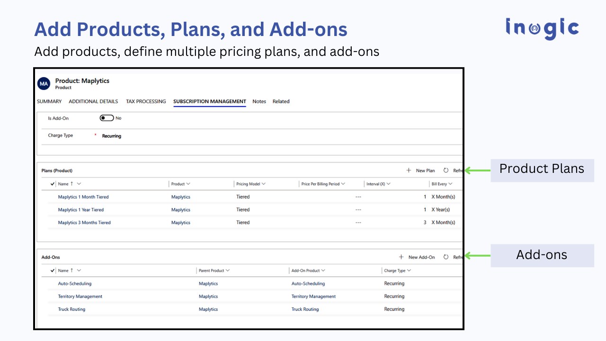The height and width of the screenshot is (341, 606).
Task: Open Maplytics product link in 1 Year row
Action: 181,210
